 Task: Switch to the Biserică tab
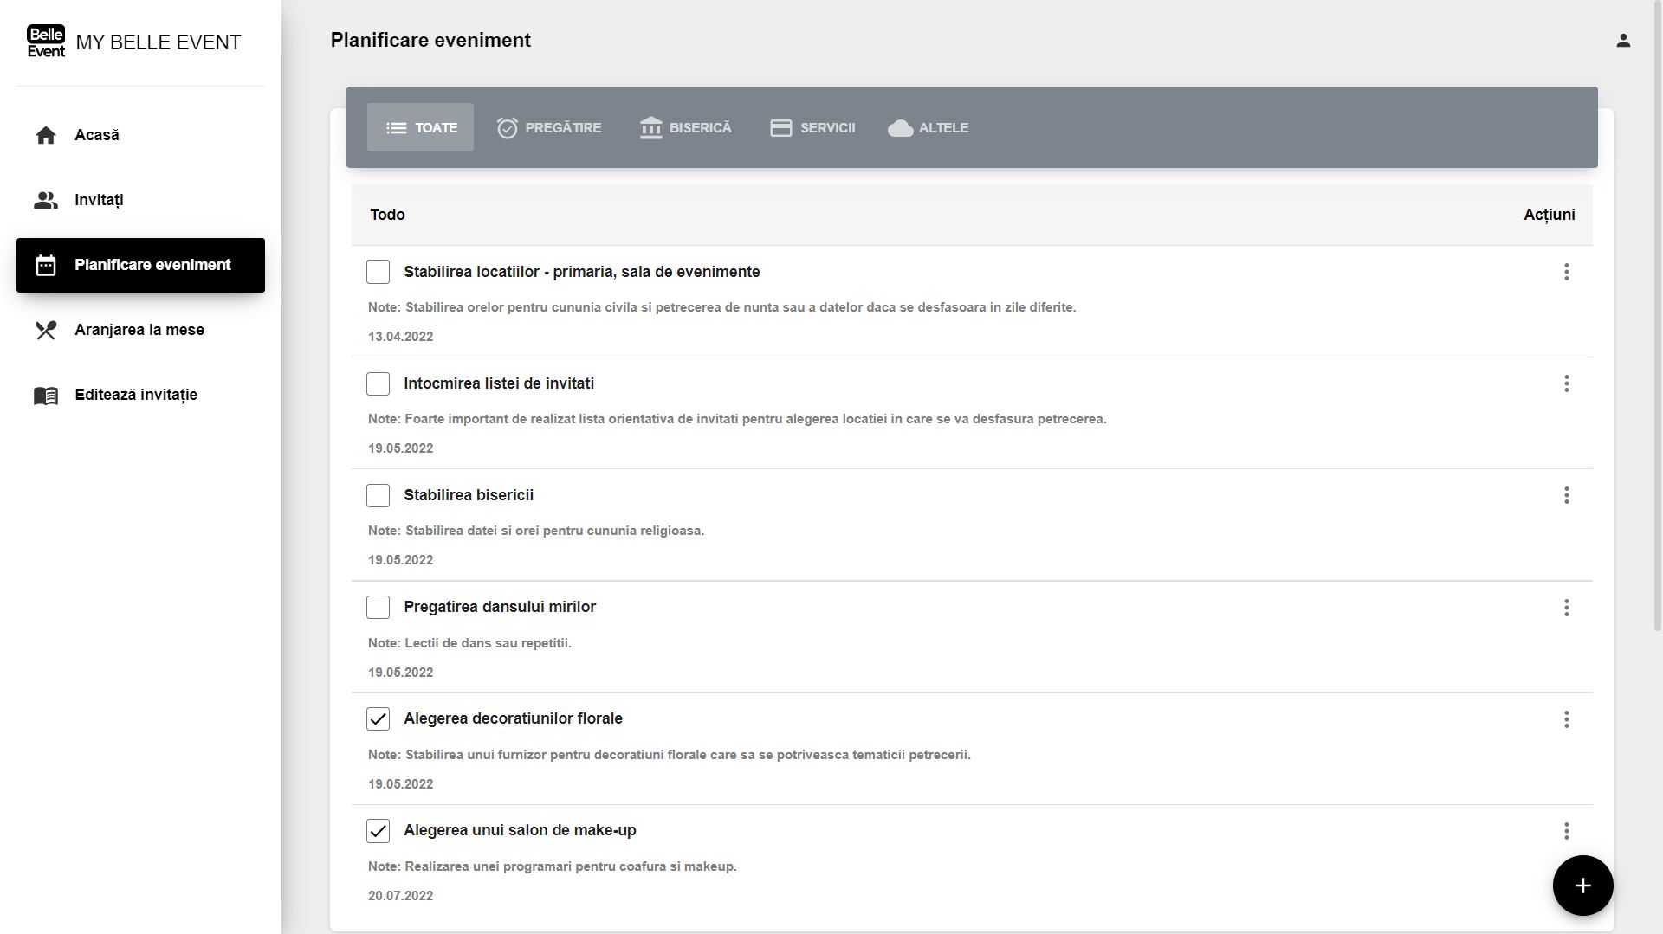(685, 127)
